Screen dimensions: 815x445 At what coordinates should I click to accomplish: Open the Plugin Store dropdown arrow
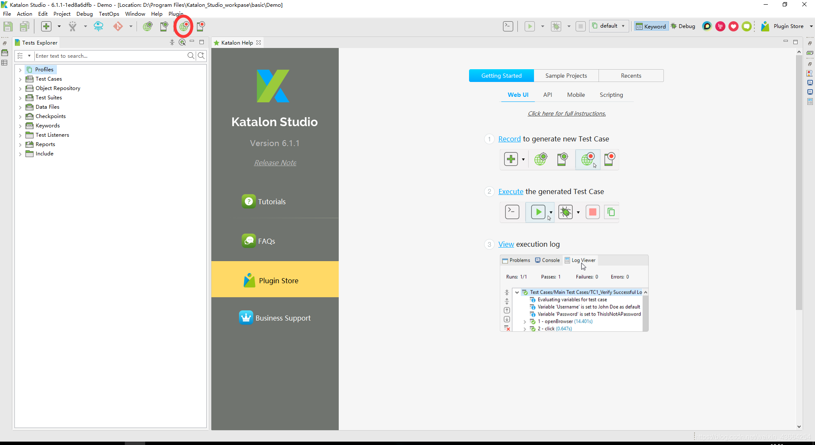[x=811, y=26]
